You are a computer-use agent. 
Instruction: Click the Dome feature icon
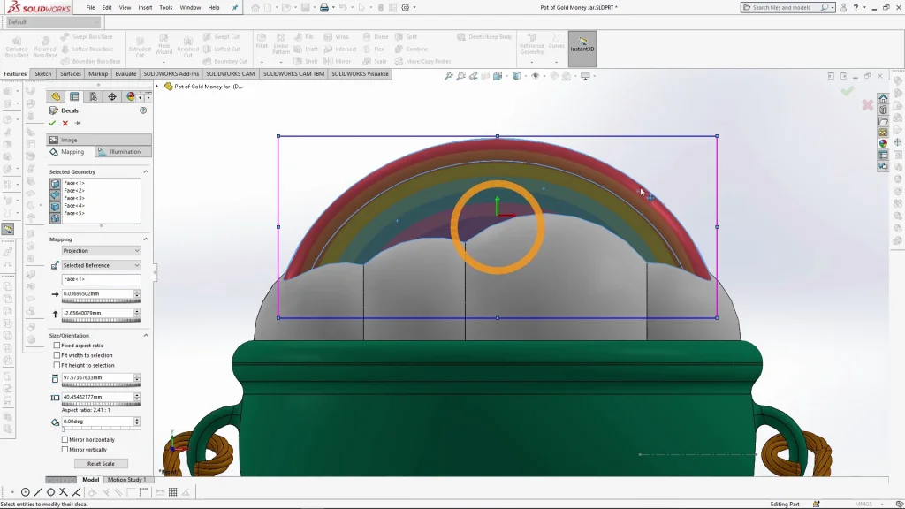[367, 37]
